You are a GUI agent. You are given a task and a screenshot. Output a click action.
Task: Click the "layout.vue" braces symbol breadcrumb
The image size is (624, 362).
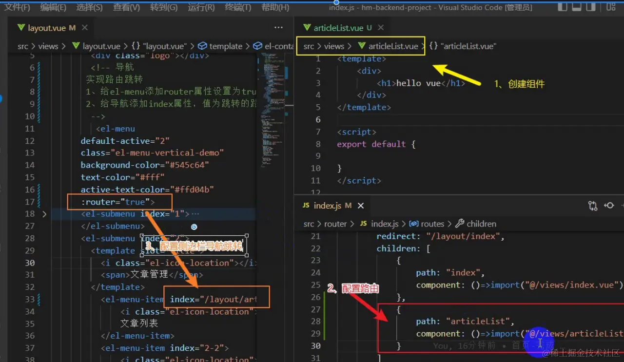click(158, 46)
